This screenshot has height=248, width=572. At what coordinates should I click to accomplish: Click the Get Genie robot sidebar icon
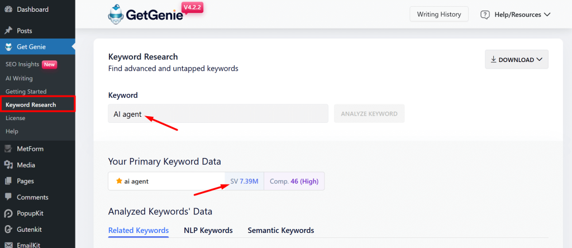8,47
